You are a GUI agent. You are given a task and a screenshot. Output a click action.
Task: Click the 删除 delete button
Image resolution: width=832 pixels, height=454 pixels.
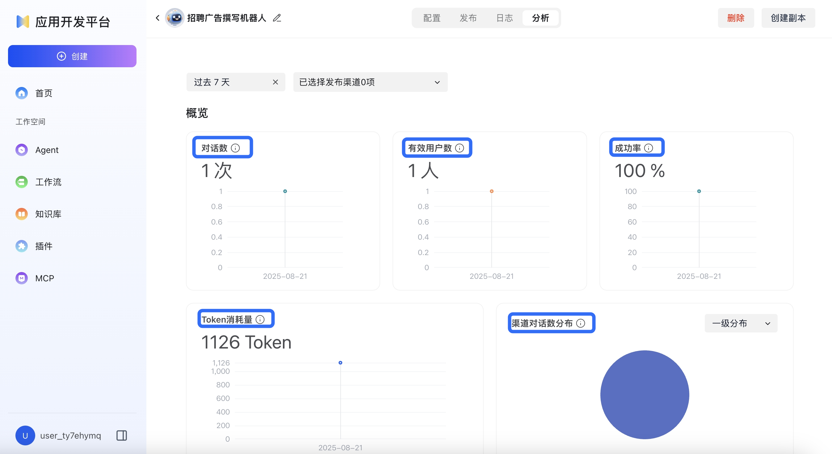tap(736, 18)
